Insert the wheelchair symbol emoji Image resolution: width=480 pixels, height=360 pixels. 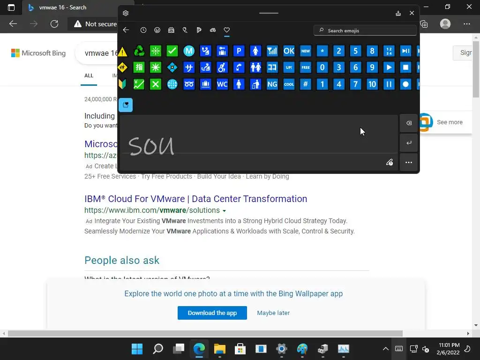[x=222, y=67]
